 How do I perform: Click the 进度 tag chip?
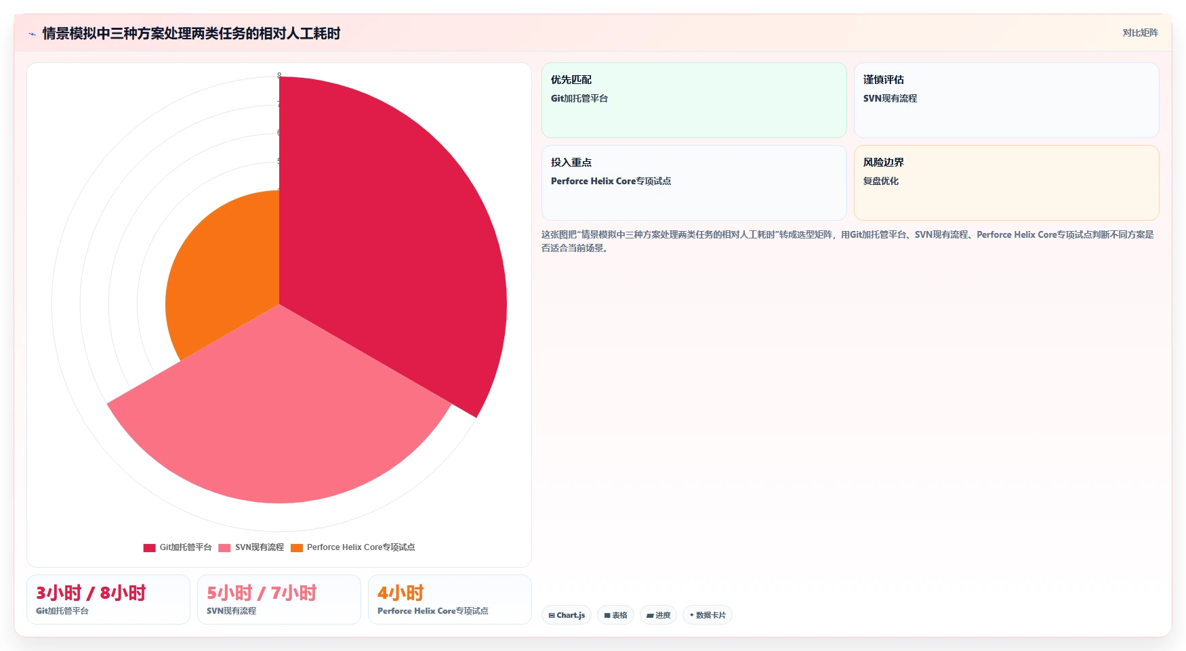click(x=658, y=615)
